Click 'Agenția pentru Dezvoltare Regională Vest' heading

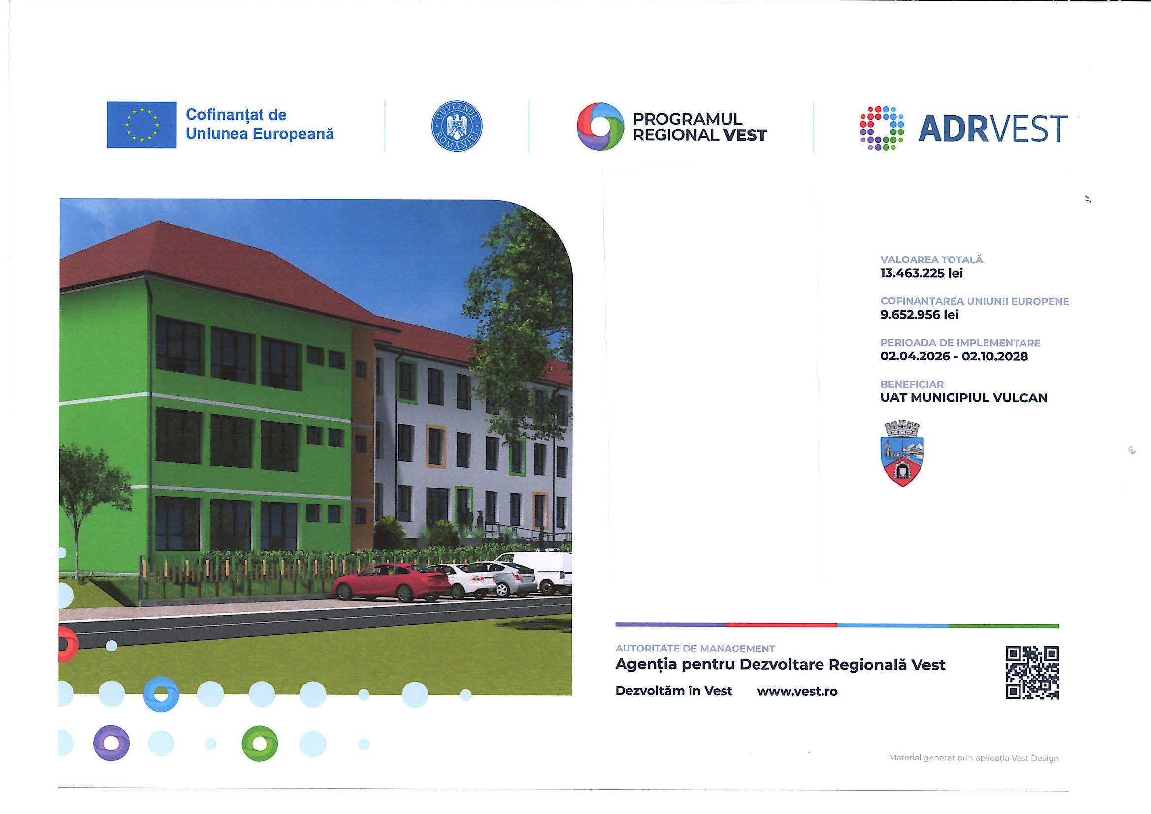click(x=780, y=665)
